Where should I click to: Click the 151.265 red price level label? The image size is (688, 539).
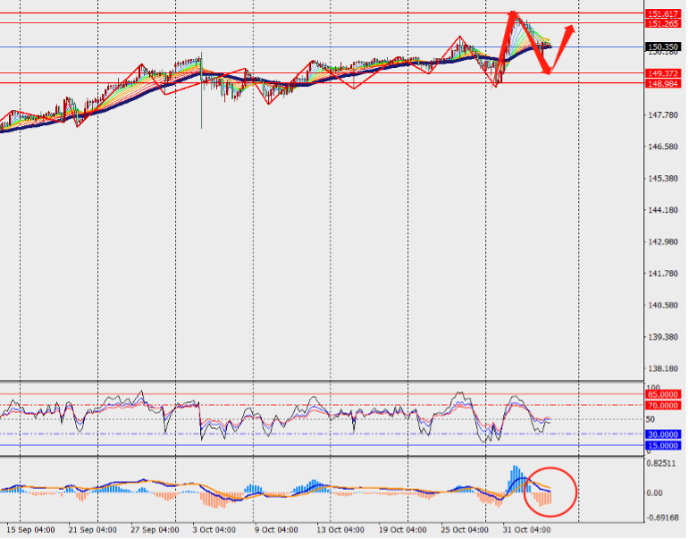[663, 24]
